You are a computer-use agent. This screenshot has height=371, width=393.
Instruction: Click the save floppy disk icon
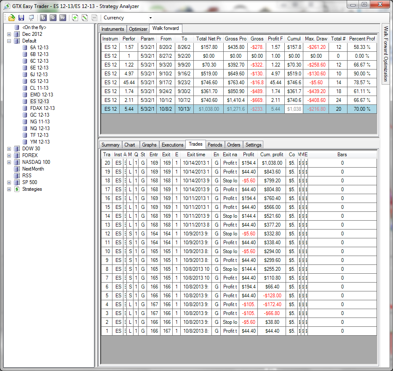(21, 18)
